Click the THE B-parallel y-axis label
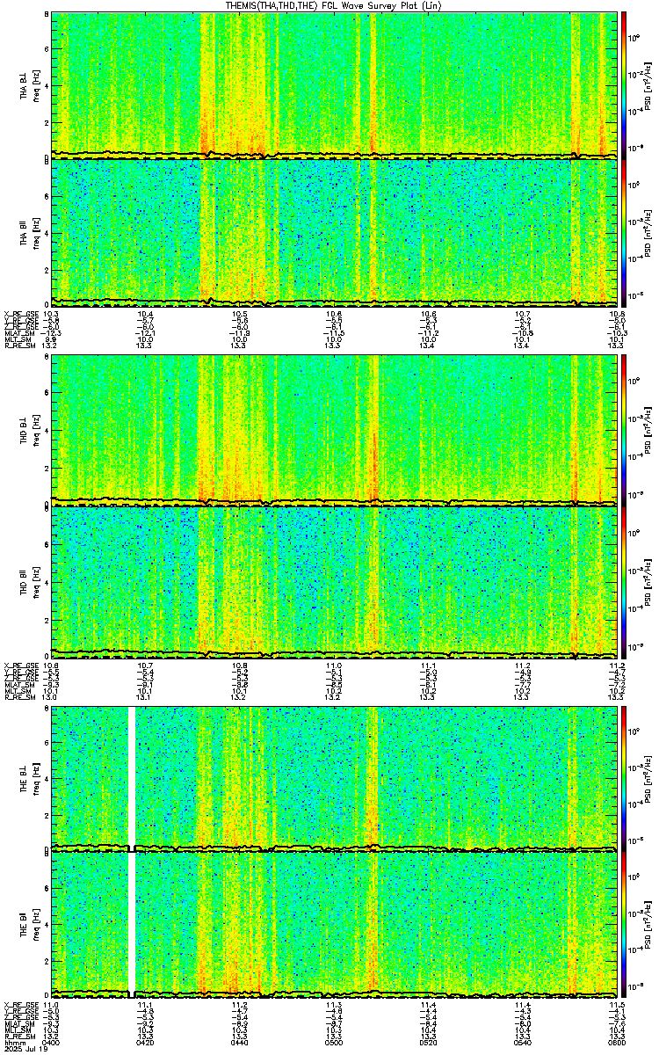This screenshot has height=1055, width=659. point(25,925)
